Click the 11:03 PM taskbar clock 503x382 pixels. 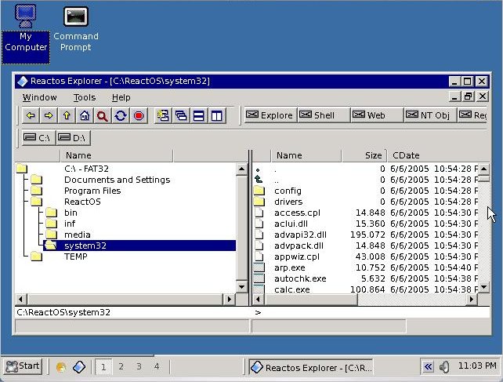point(477,366)
